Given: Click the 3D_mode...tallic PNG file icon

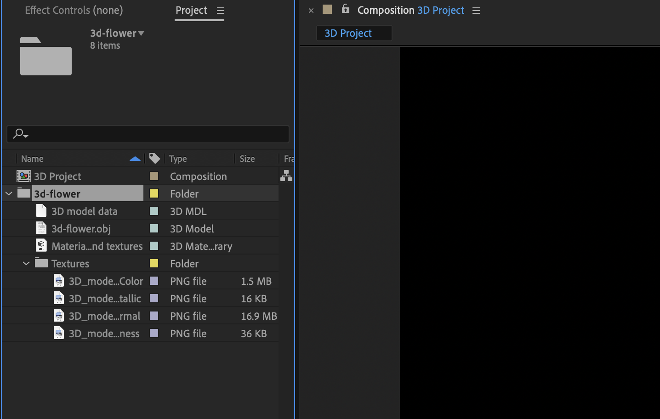Looking at the screenshot, I should [x=59, y=298].
